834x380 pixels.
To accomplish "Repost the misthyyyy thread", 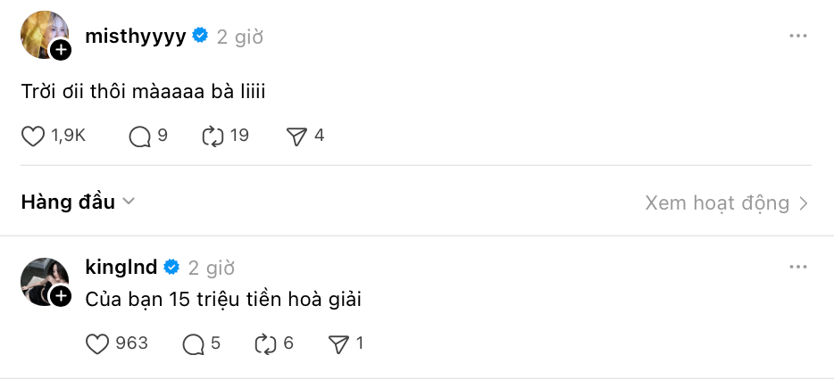I will [213, 136].
